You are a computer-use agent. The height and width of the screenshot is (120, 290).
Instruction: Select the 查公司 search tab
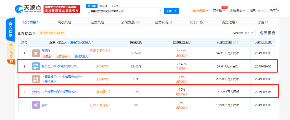(x=92, y=6)
